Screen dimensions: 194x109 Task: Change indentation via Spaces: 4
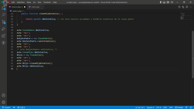point(150,107)
